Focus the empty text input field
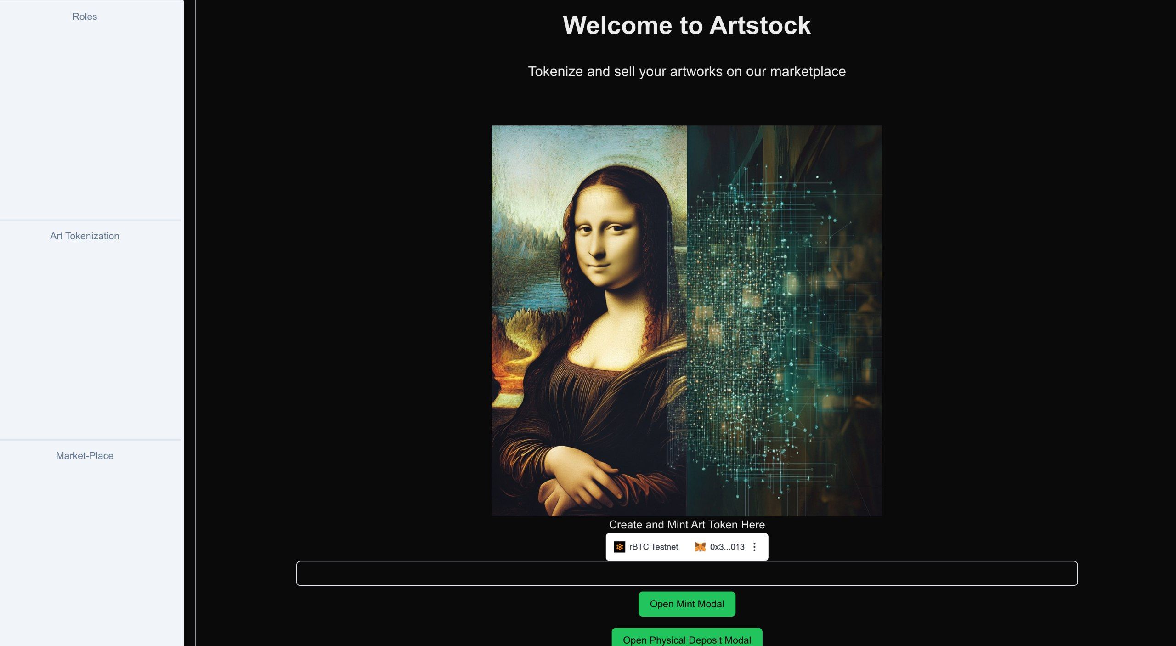The image size is (1176, 646). point(687,573)
